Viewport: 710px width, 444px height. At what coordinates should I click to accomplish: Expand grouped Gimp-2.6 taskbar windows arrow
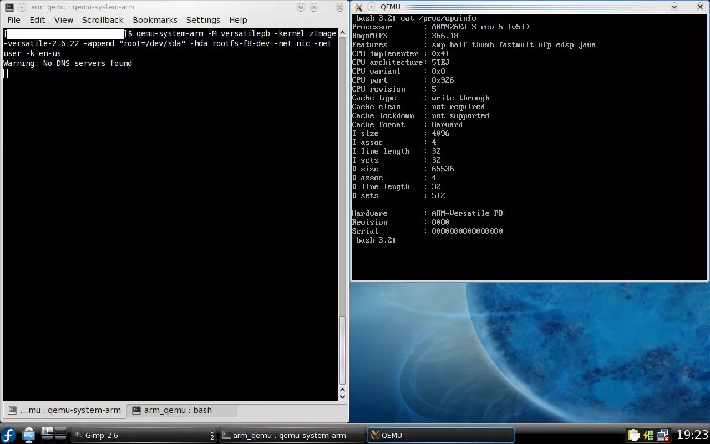[212, 435]
